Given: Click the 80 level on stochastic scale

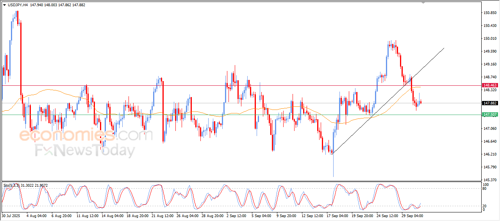Looking at the screenshot, I should click(x=485, y=189).
